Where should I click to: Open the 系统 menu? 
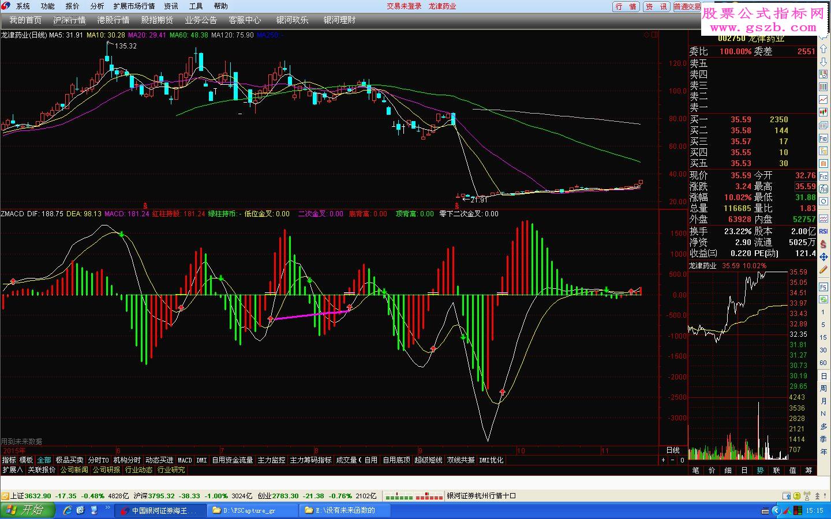[23, 6]
